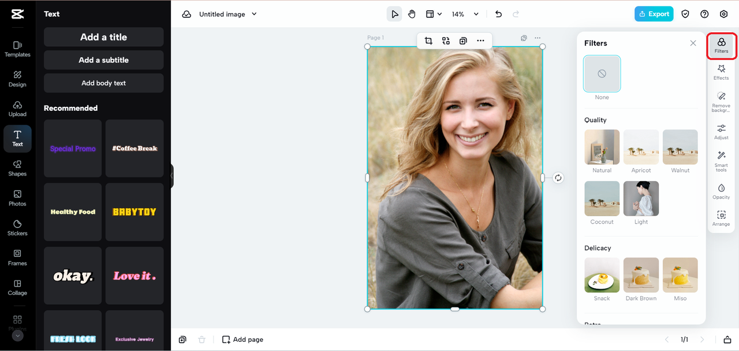Click the Add page button
Screen dimensions: 739x351
pos(242,339)
